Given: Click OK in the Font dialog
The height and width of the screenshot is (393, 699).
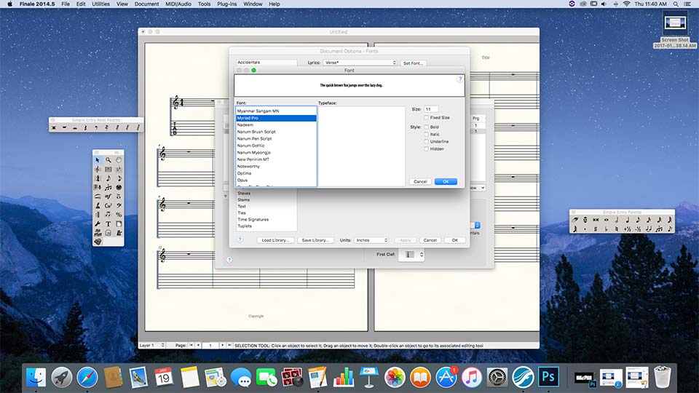Looking at the screenshot, I should [445, 181].
